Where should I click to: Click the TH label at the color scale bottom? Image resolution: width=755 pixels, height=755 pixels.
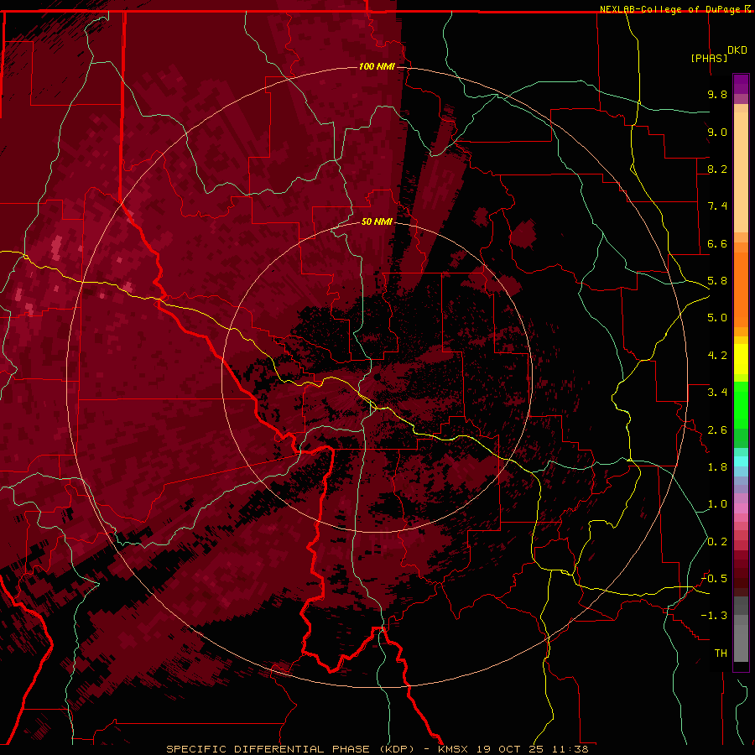721,653
